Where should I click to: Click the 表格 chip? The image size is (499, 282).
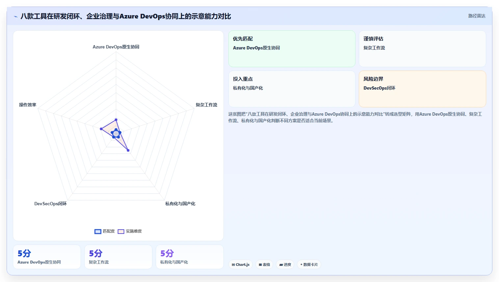click(x=264, y=265)
